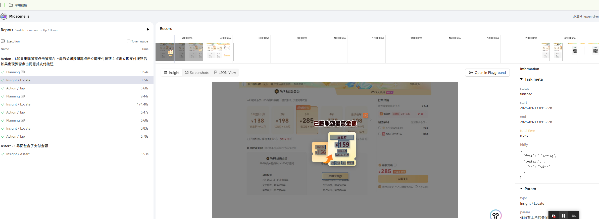
Task: Click the Time column header
Action: click(145, 49)
